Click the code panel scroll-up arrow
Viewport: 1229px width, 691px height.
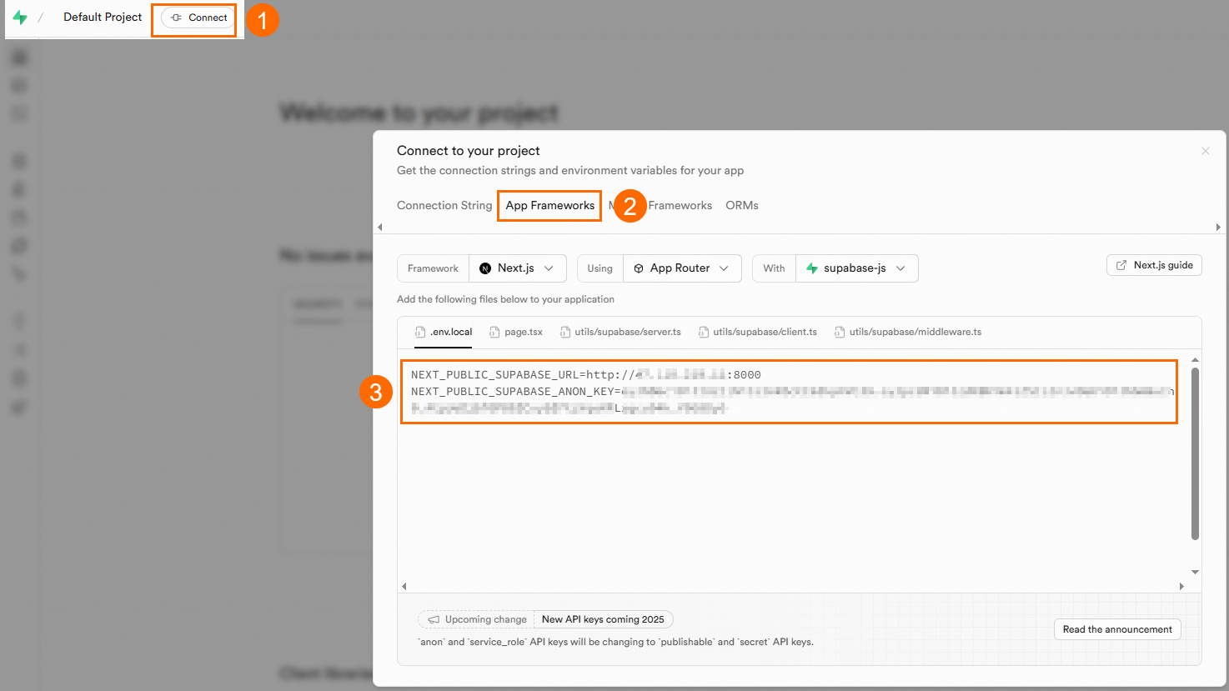(1195, 360)
